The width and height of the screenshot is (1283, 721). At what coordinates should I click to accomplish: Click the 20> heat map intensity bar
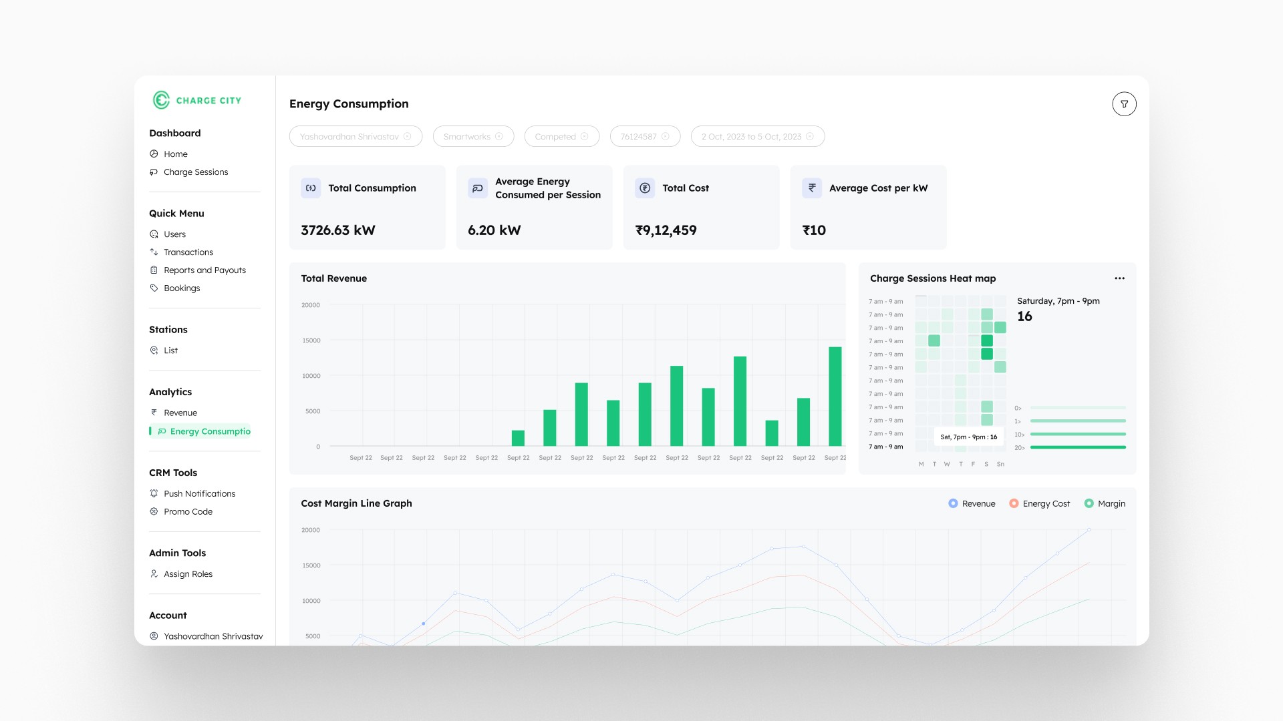1077,447
